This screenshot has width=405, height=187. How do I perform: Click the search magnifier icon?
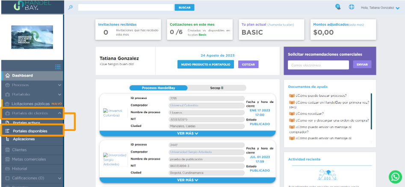point(70,8)
